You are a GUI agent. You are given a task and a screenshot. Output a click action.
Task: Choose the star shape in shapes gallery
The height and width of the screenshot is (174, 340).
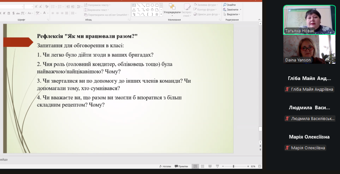click(157, 14)
